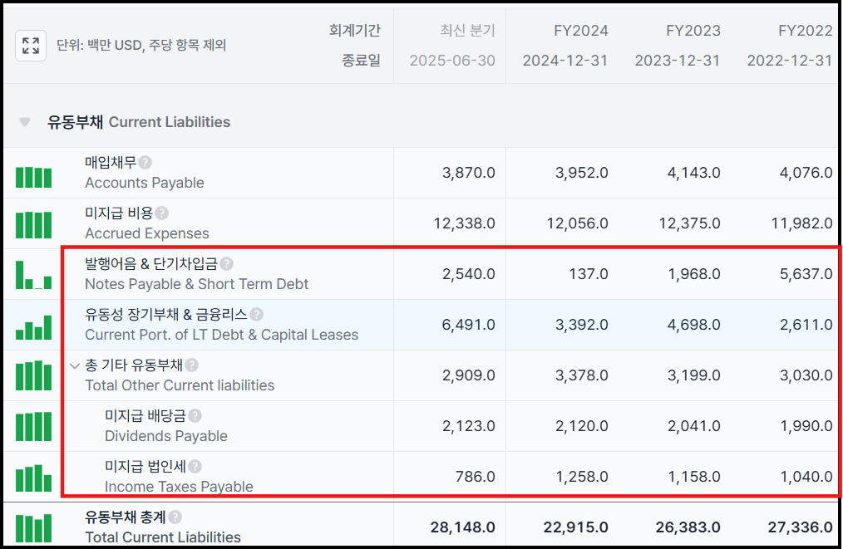Viewport: 843px width, 549px height.
Task: Click Dividends Payable FY2022 value 1,990.0
Action: pos(806,426)
